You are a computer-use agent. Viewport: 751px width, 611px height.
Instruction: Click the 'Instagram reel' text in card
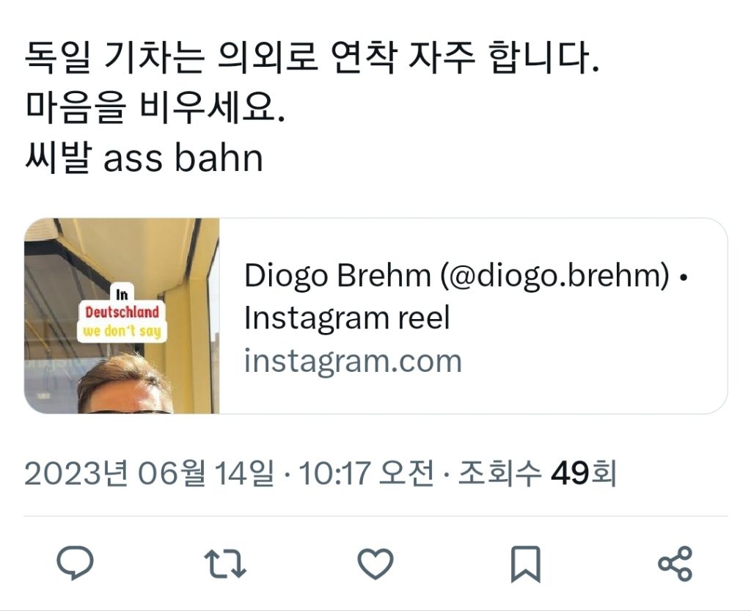click(x=347, y=318)
